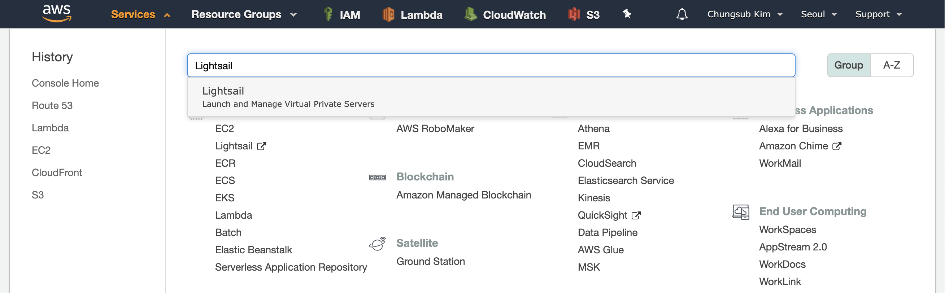Open CloudFront from History

point(57,173)
